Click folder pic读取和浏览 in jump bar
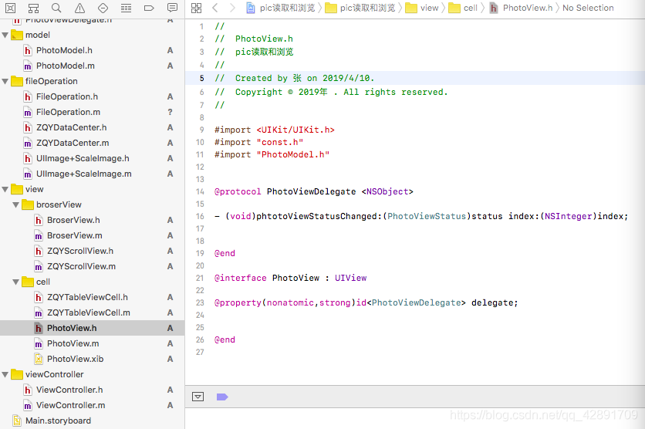The image size is (645, 429). pos(360,8)
